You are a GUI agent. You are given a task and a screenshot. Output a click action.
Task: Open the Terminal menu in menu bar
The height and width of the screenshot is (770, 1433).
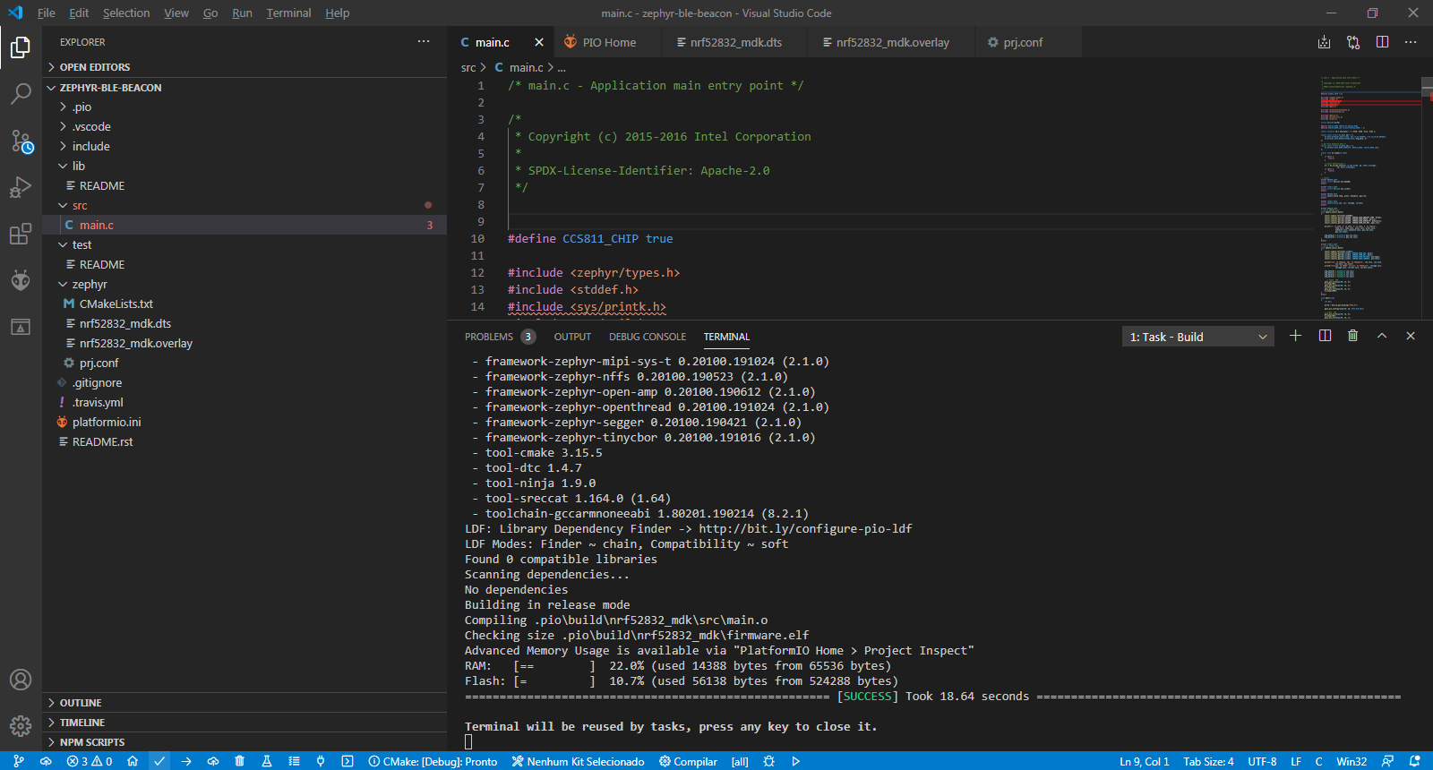(x=288, y=13)
